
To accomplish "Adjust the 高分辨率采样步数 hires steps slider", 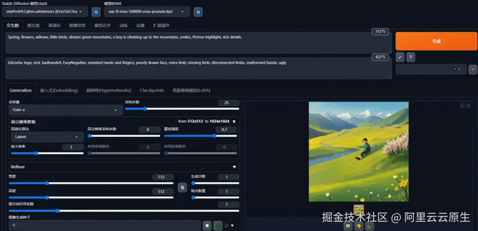I will pyautogui.click(x=124, y=136).
